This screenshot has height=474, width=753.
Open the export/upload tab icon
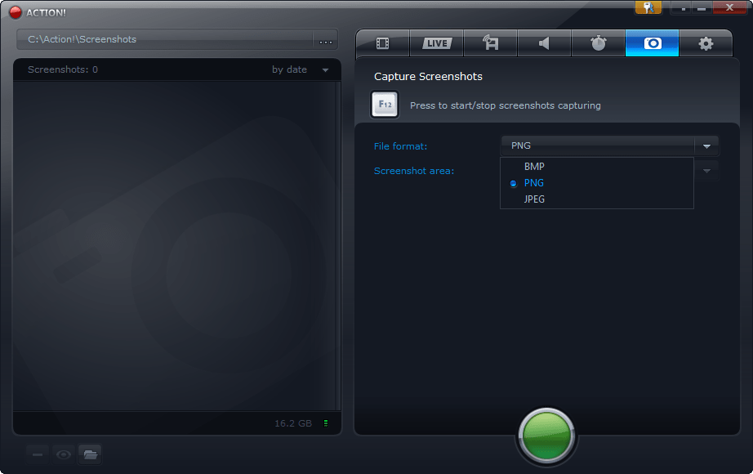[x=490, y=43]
